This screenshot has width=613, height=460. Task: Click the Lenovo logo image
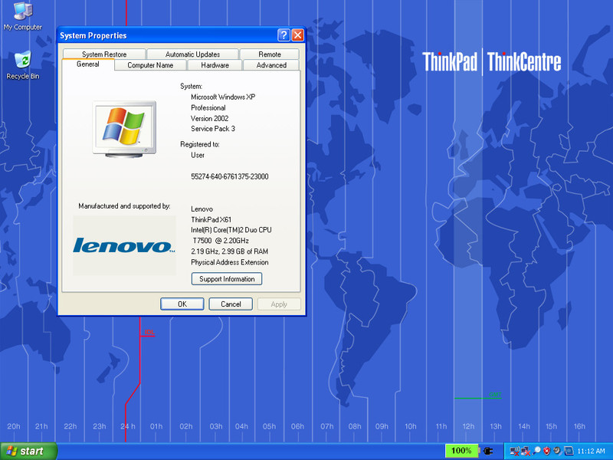(x=124, y=245)
